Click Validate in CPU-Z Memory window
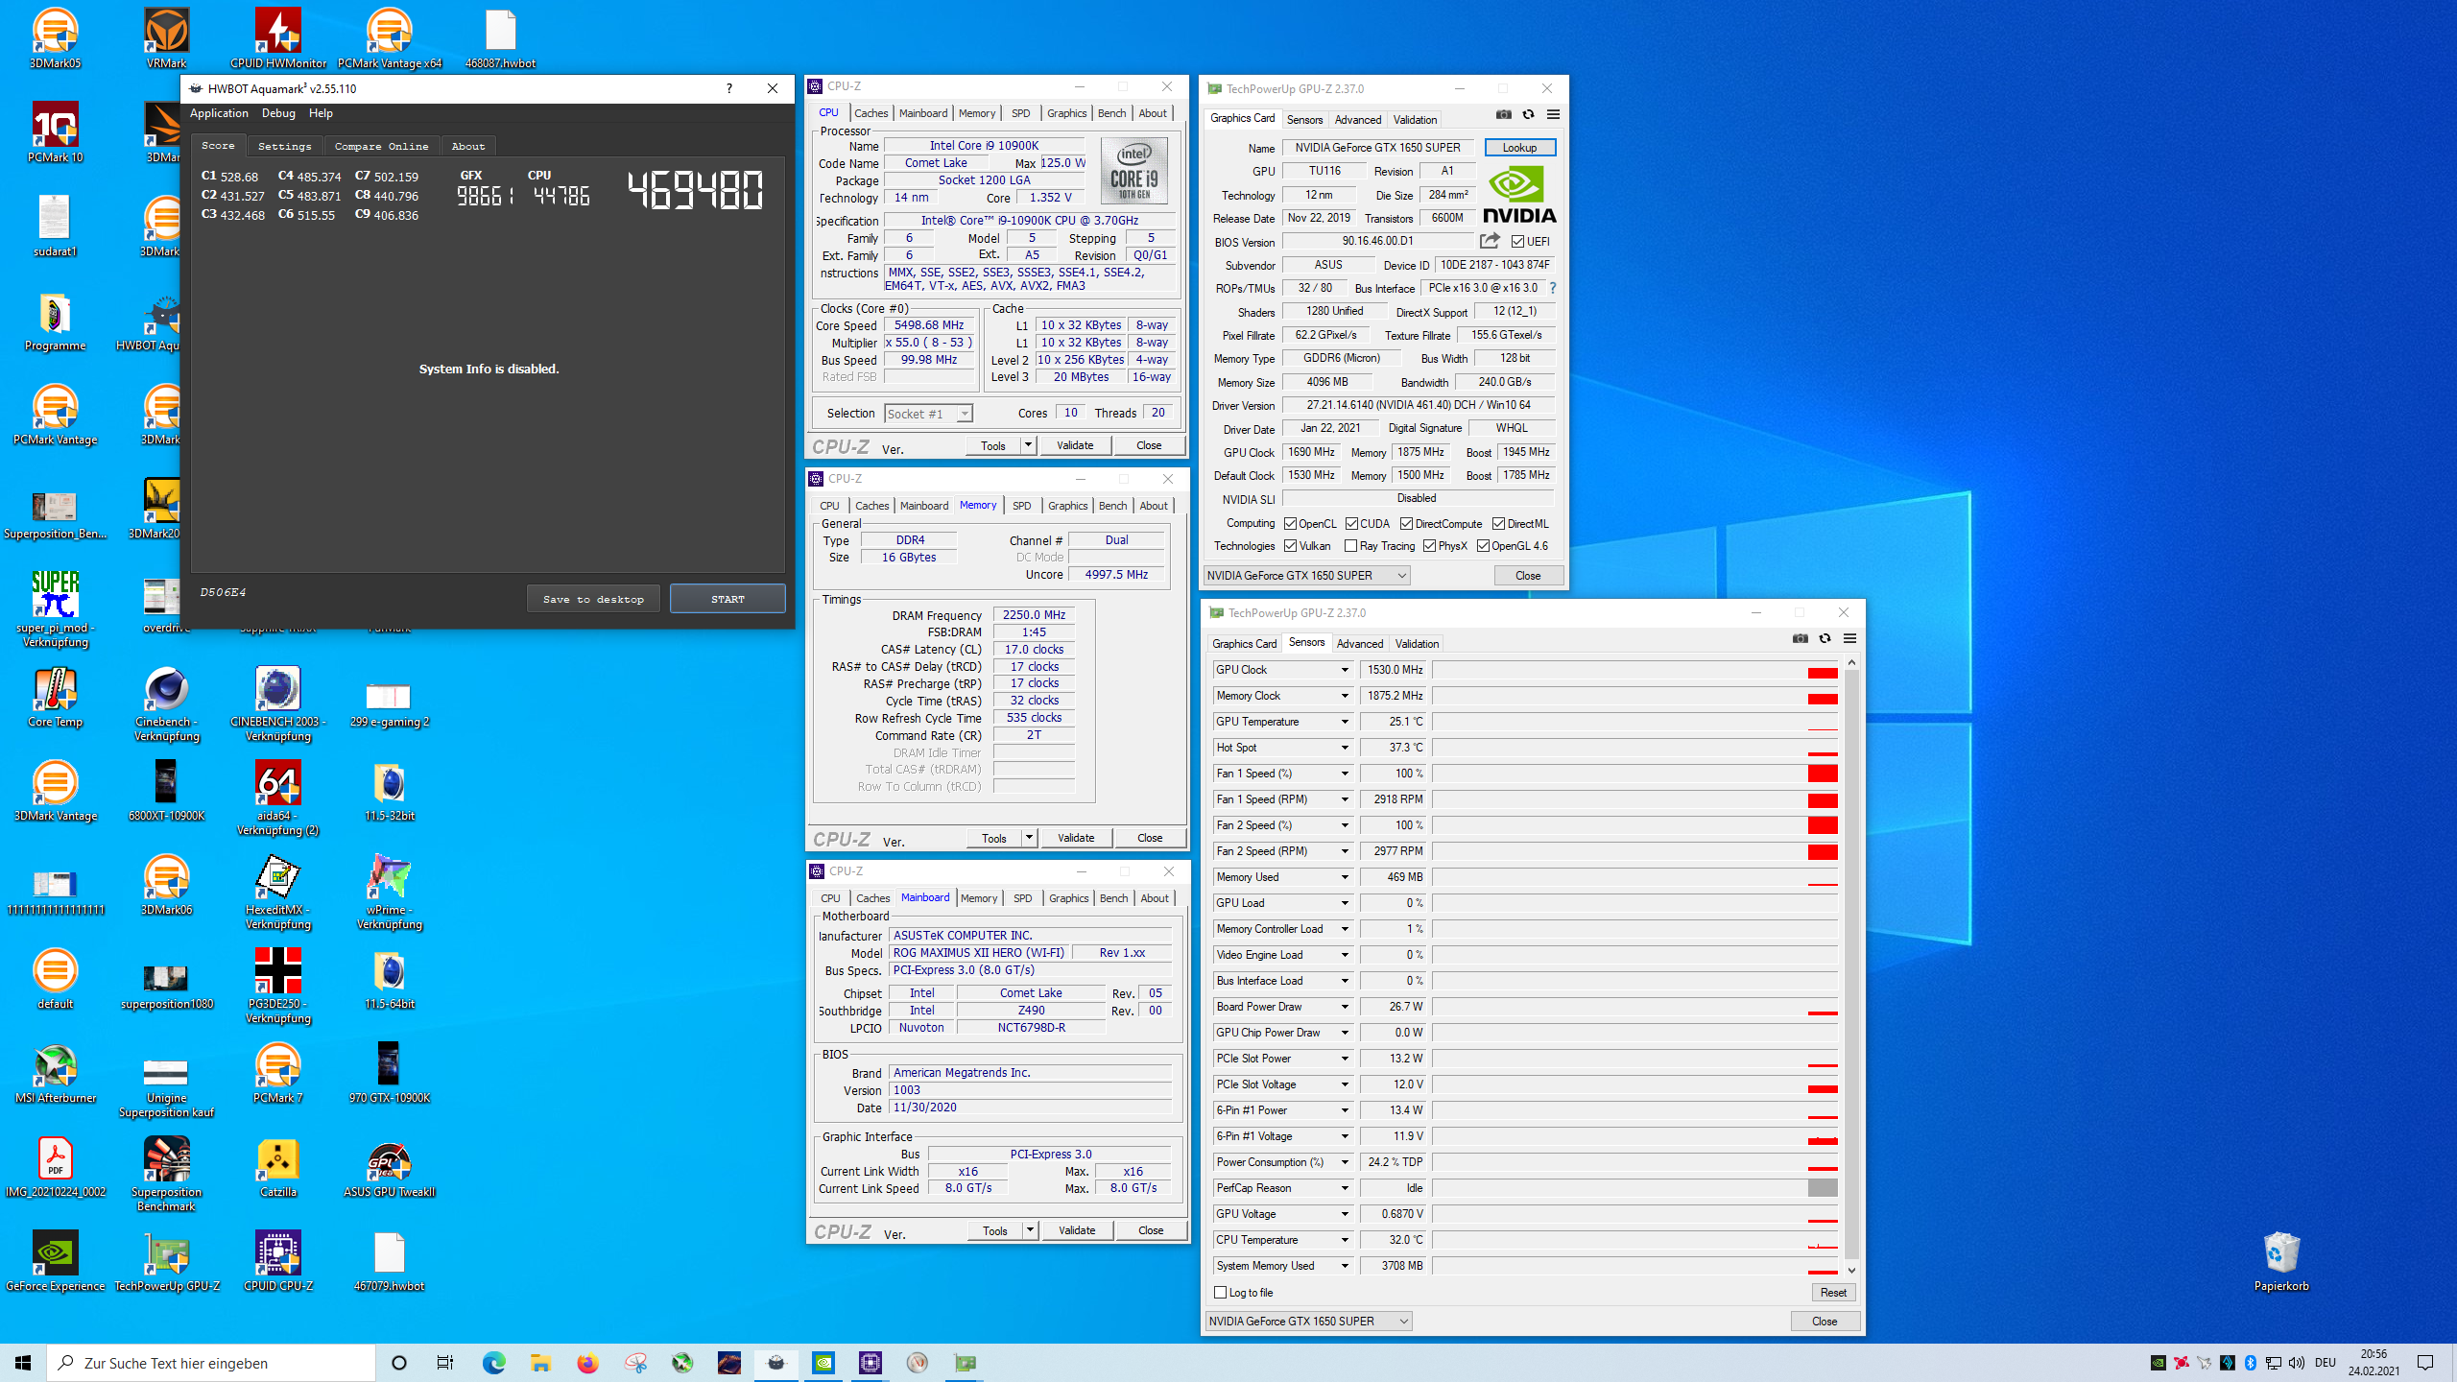Viewport: 2457px width, 1382px height. 1076,838
